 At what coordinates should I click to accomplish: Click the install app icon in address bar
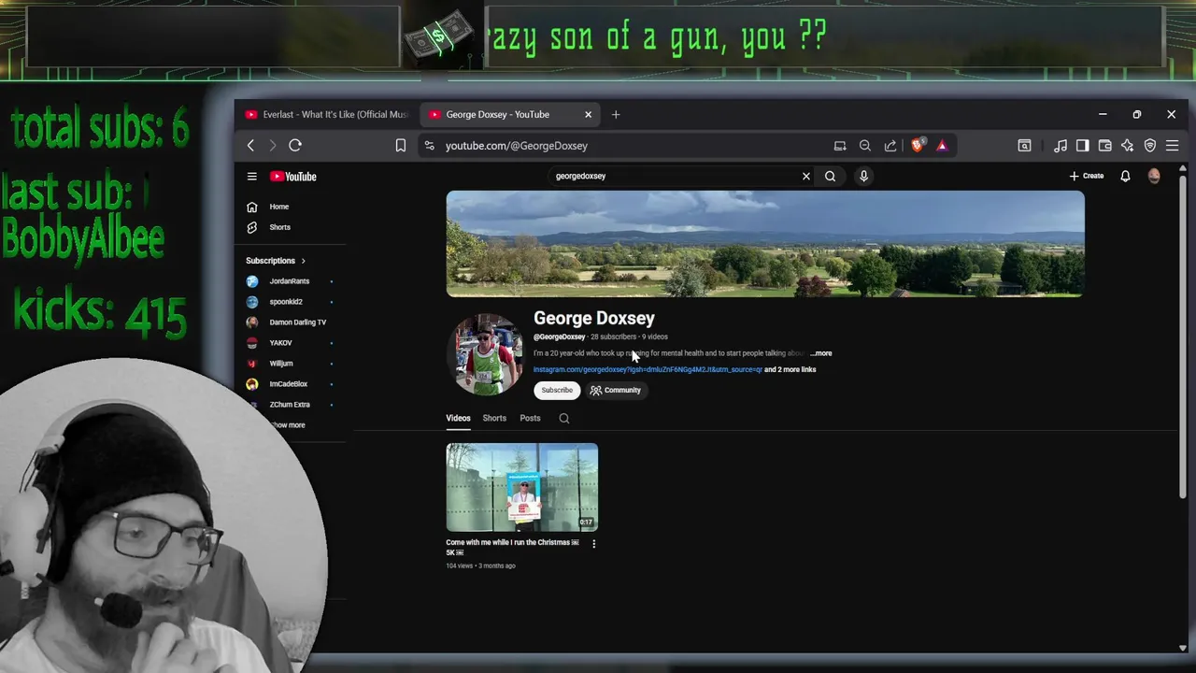click(x=840, y=145)
